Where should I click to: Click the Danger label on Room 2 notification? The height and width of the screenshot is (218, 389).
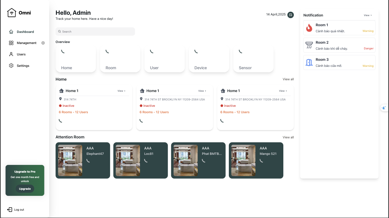[369, 48]
